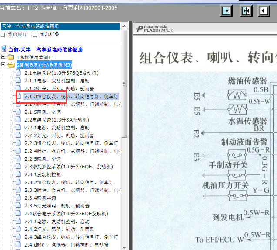Viewport: 277px width, 250px height.
Task: Click page icon for 2.1.5暖风、空调
Action: pos(18,112)
